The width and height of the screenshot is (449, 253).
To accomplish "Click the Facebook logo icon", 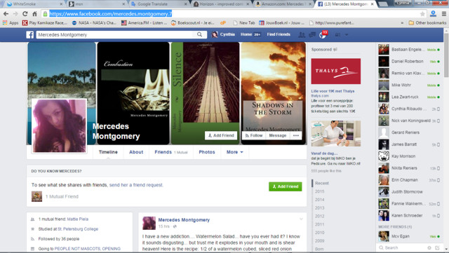I will pos(30,34).
